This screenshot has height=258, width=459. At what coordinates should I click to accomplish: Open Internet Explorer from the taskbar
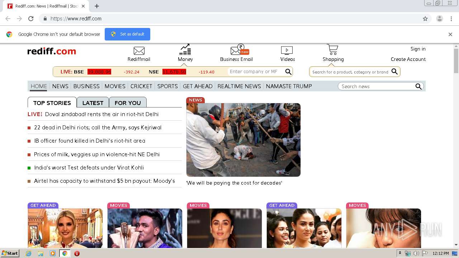28,253
